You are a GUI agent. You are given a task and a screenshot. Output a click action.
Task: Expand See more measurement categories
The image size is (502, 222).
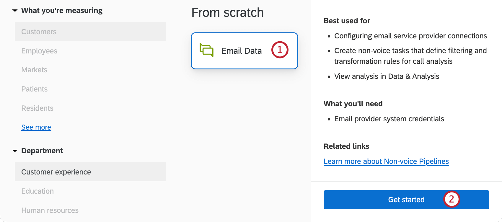click(36, 127)
